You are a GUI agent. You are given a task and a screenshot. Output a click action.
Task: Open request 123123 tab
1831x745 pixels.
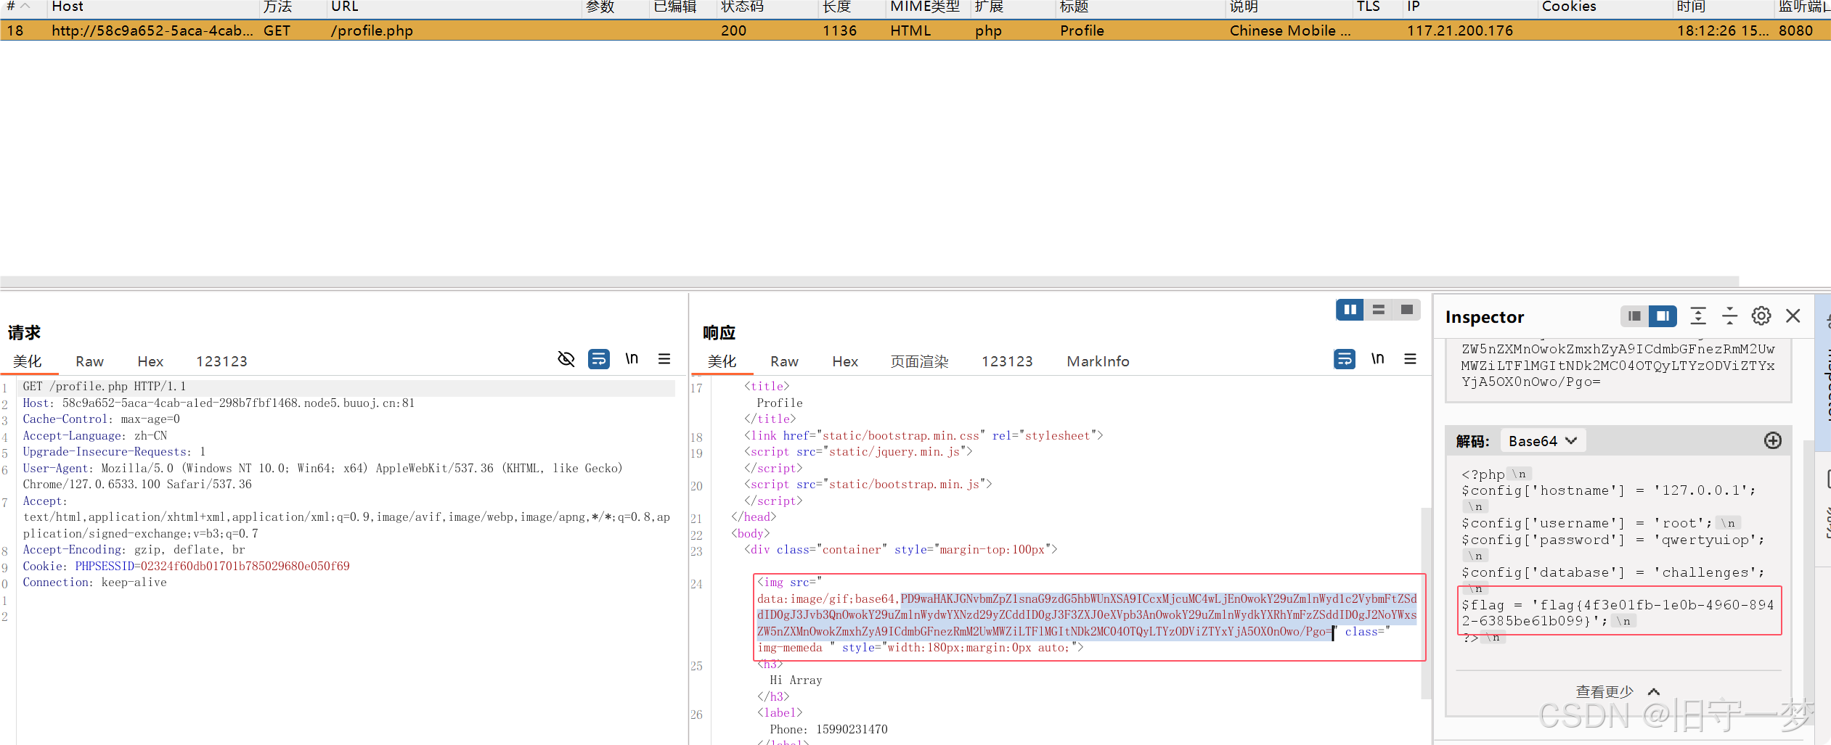[x=221, y=361]
